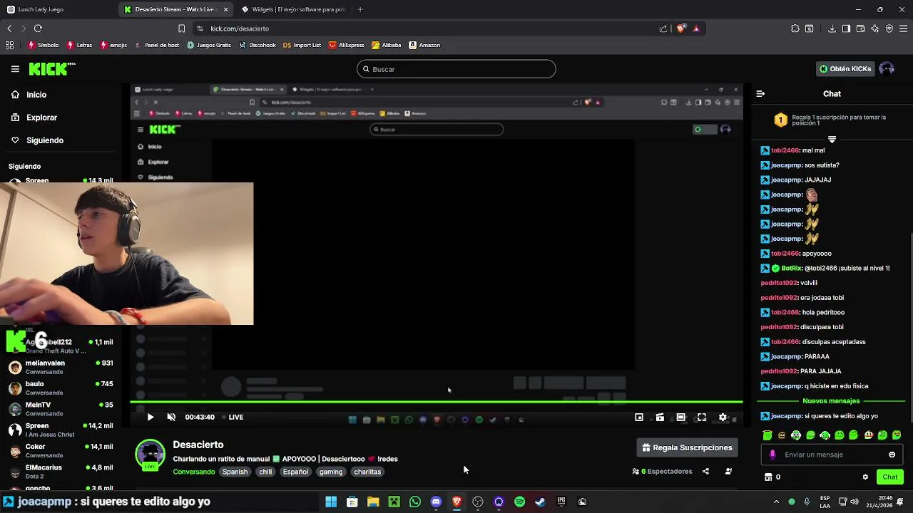Toggle picture-in-picture mode in player
Image resolution: width=913 pixels, height=513 pixels.
(639, 418)
